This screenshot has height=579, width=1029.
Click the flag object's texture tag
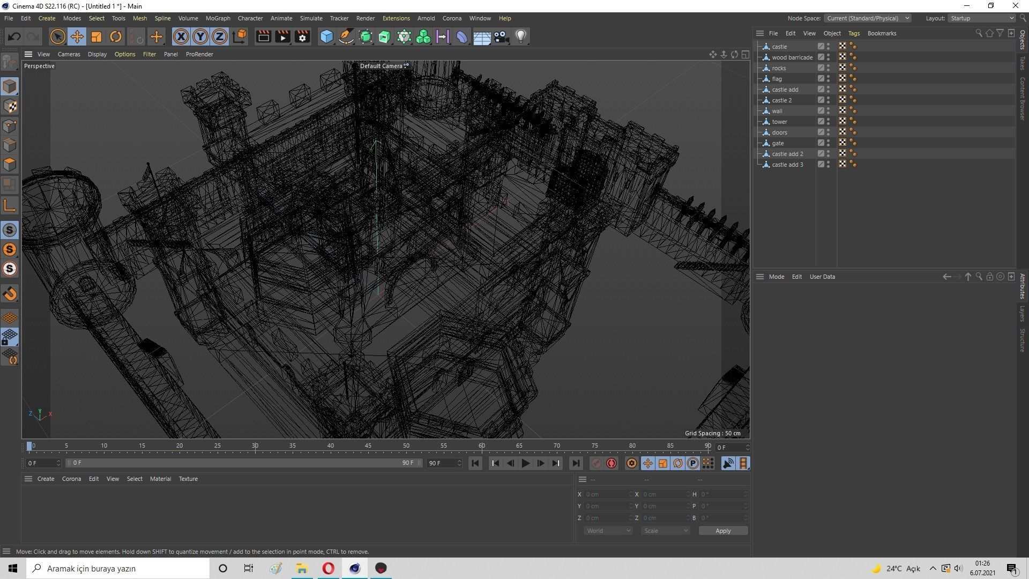coord(842,79)
